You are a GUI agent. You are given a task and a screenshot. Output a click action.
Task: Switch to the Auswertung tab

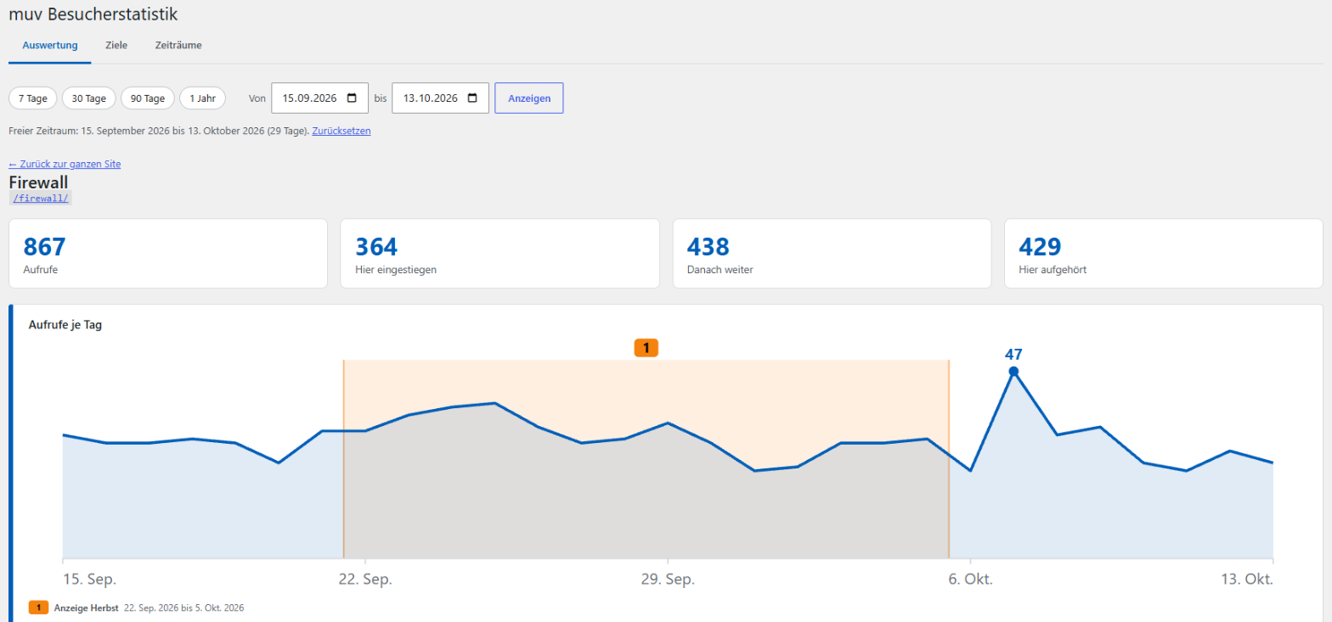(x=50, y=45)
